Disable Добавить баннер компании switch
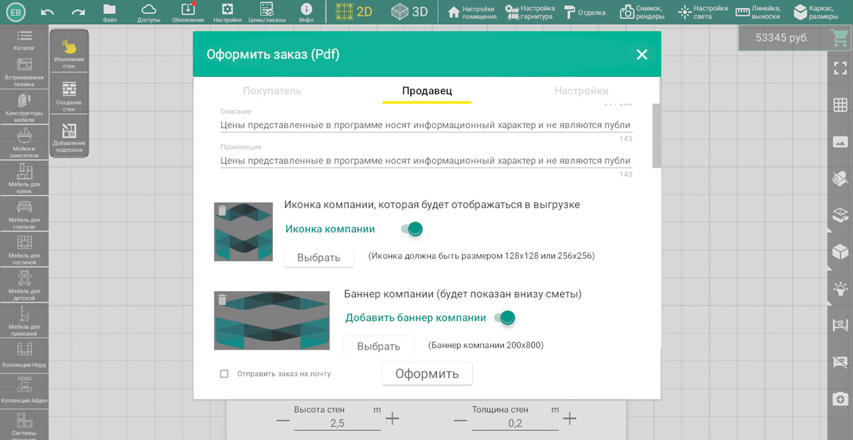Viewport: 853px width, 440px height. click(505, 318)
